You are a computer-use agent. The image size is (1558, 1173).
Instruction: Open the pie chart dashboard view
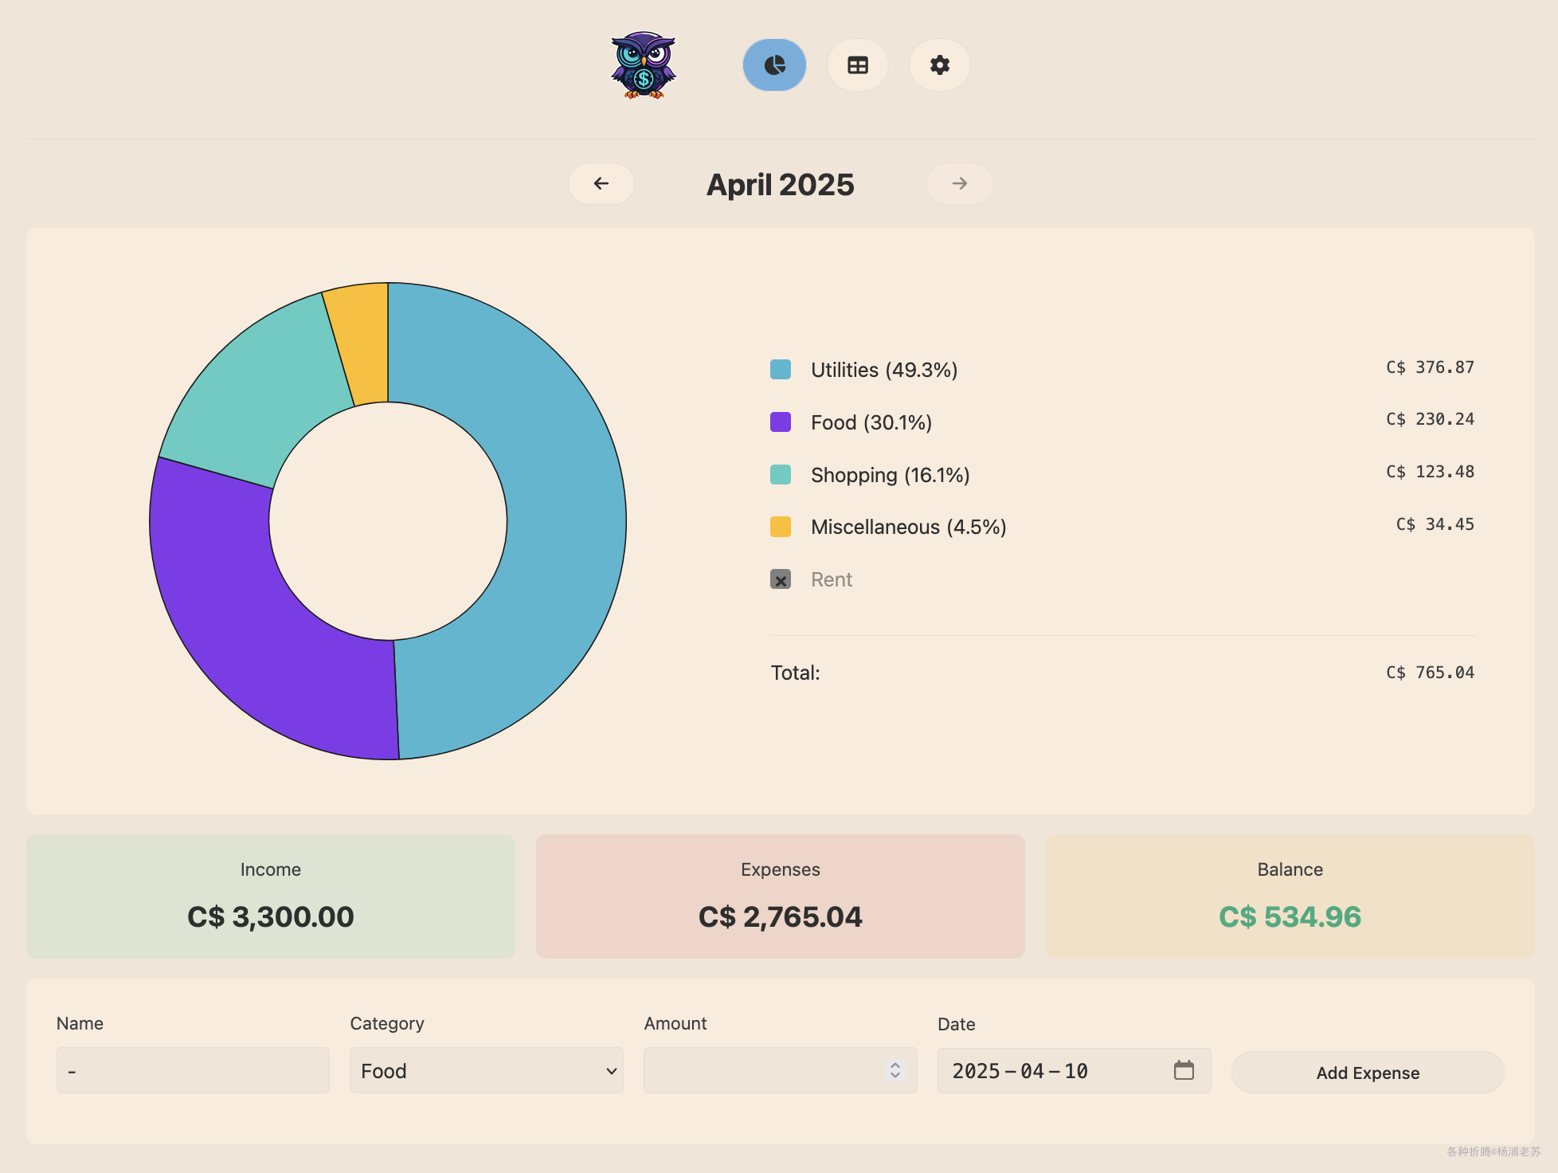point(774,65)
